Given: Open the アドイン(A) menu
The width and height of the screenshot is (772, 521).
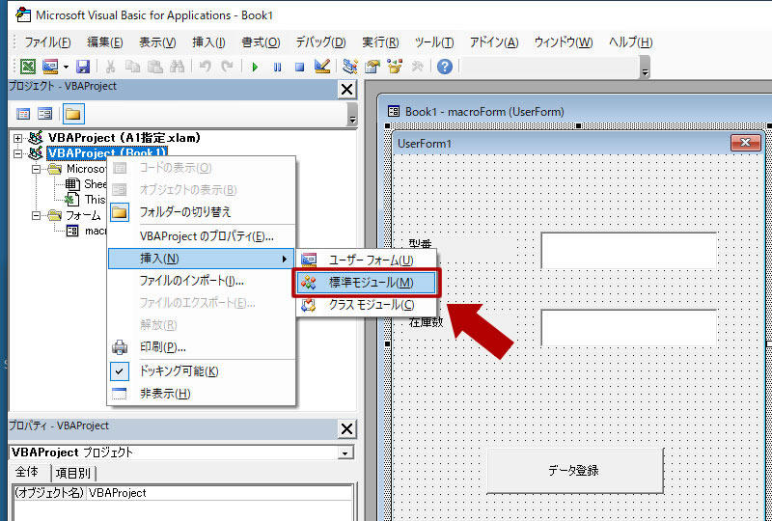Looking at the screenshot, I should tap(494, 42).
